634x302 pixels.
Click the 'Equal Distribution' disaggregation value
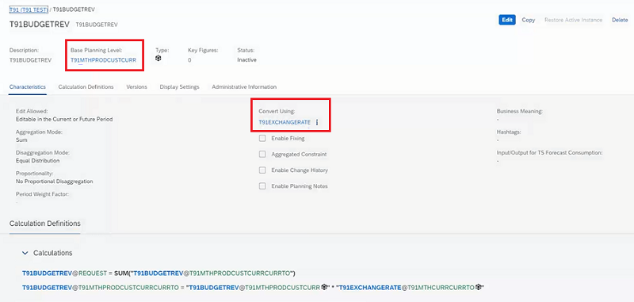[x=37, y=160]
